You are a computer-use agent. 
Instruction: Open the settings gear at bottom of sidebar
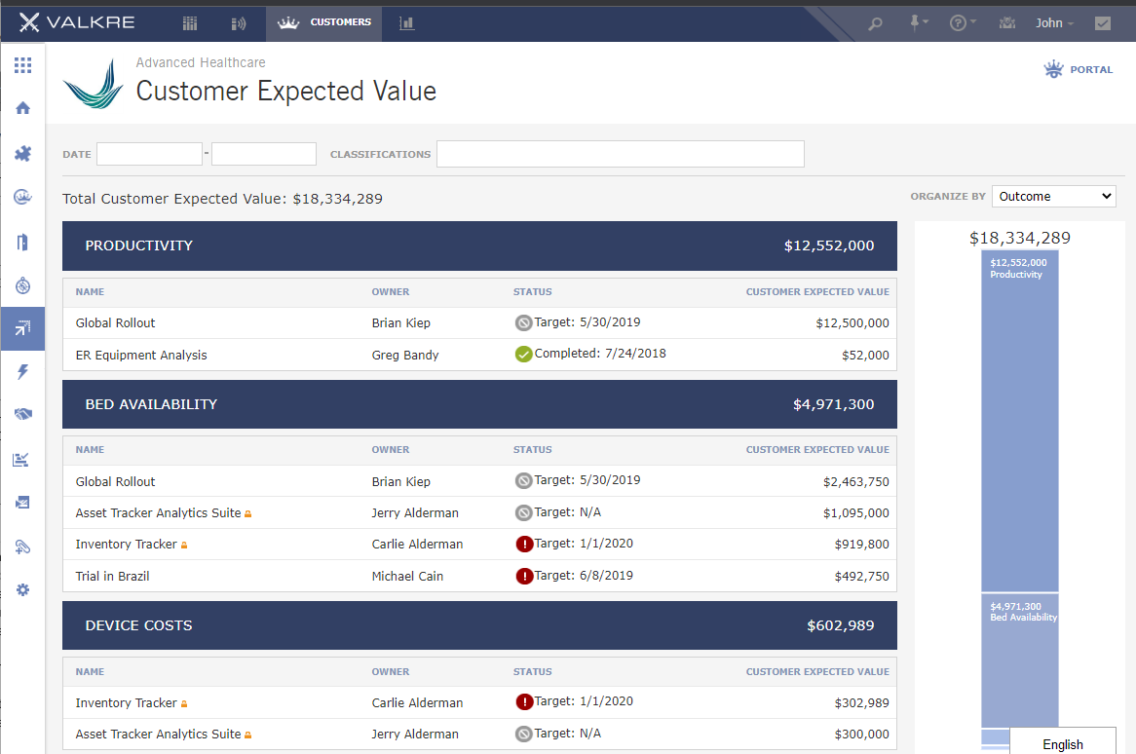click(x=23, y=589)
